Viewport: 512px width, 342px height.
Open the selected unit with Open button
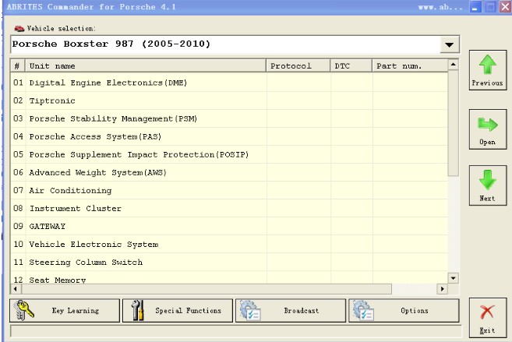click(488, 129)
